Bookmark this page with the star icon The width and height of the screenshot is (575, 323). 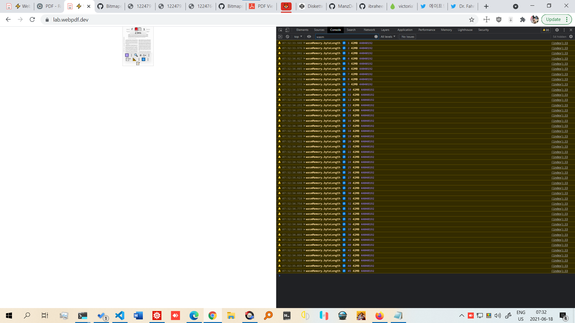pos(472,20)
